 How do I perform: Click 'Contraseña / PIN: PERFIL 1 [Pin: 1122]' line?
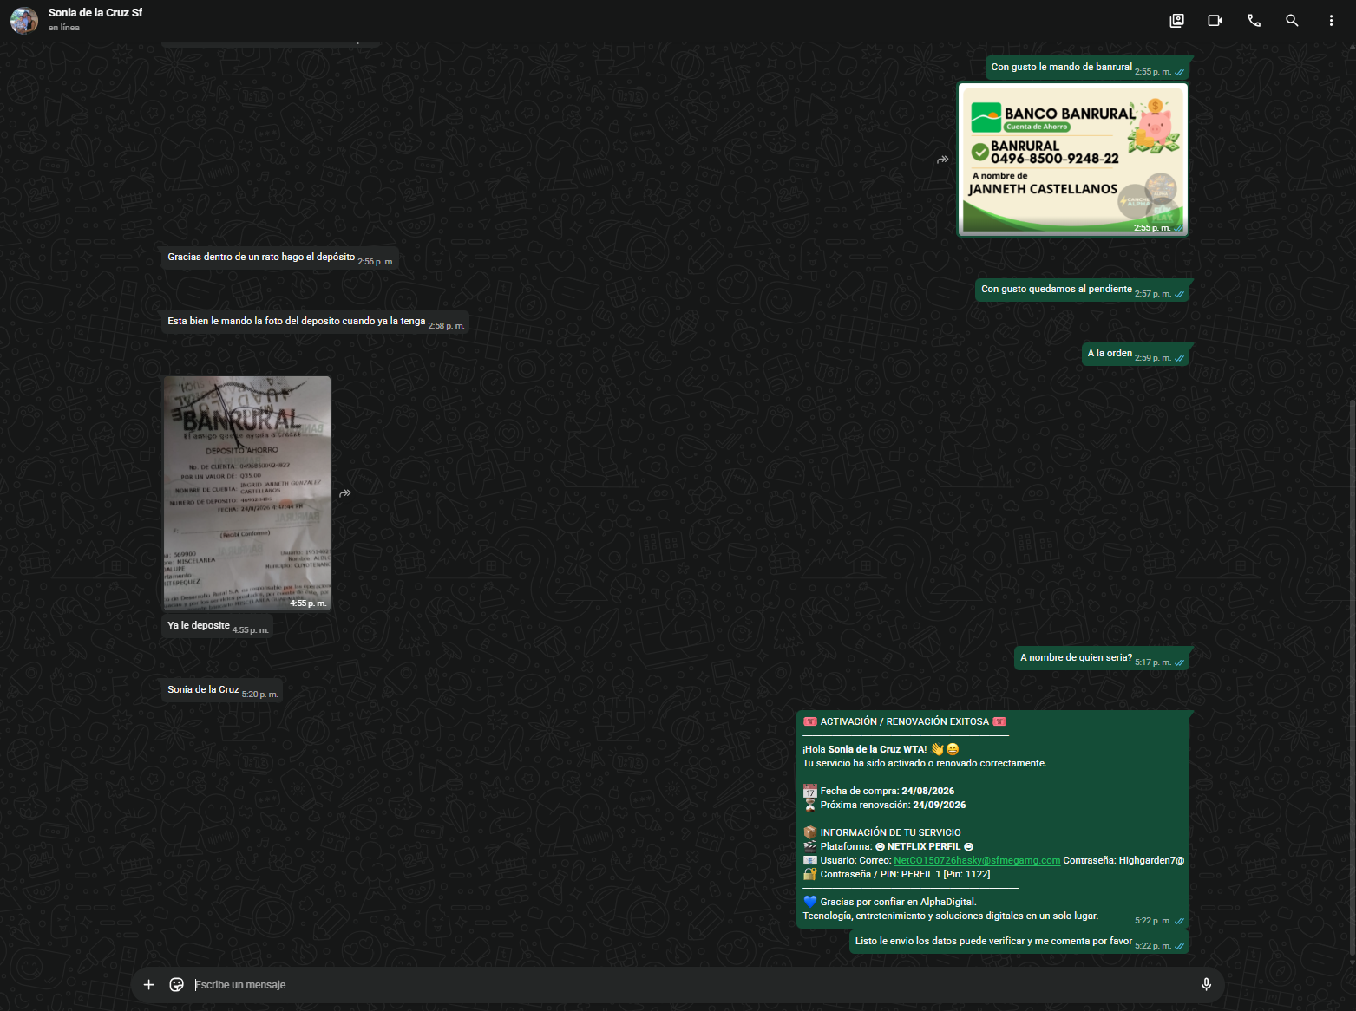[897, 874]
